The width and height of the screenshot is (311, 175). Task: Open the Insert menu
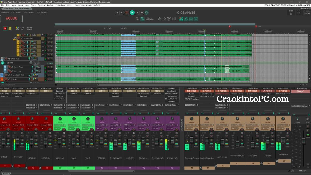(x=20, y=5)
